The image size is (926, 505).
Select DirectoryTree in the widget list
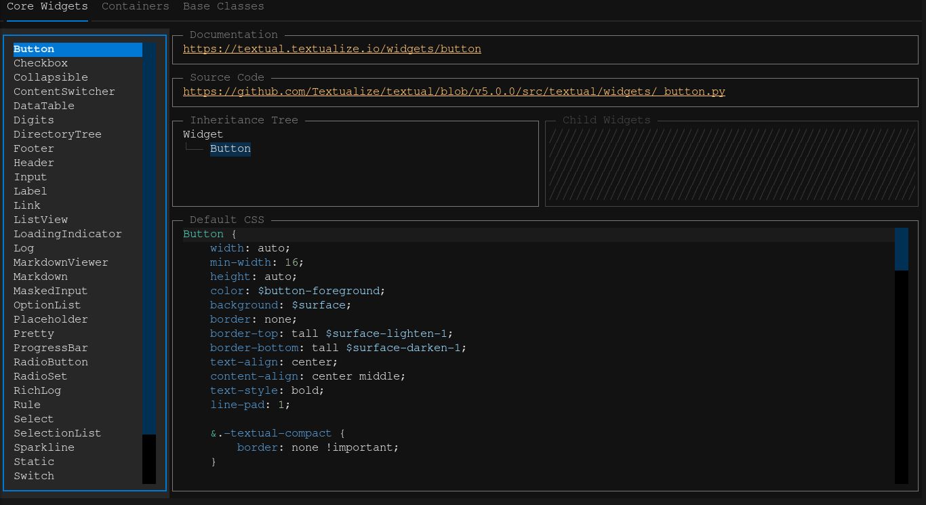pyautogui.click(x=58, y=134)
